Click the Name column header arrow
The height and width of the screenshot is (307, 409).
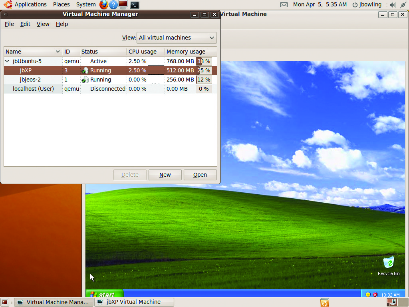58,52
